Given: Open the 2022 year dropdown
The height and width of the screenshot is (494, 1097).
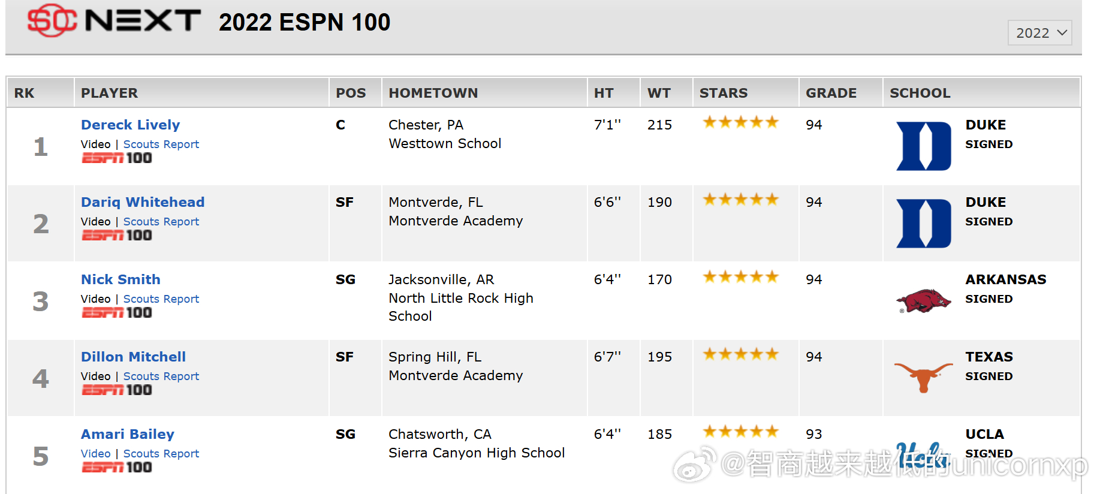Looking at the screenshot, I should pyautogui.click(x=1040, y=33).
